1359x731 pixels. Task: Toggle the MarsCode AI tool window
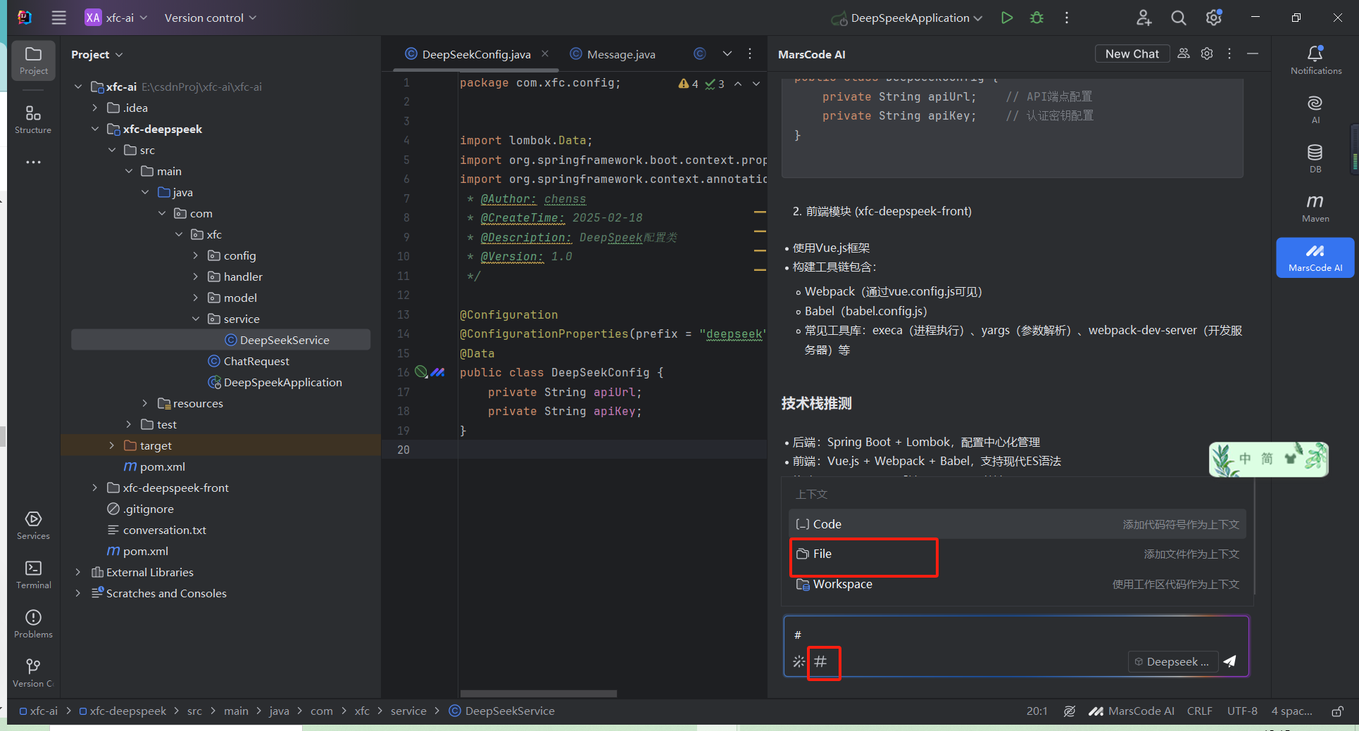pos(1315,258)
